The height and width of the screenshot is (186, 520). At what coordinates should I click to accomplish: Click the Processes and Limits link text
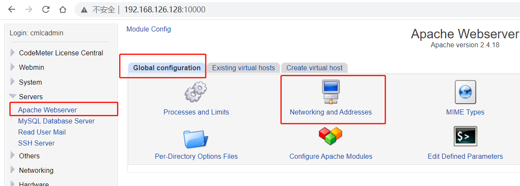(196, 112)
